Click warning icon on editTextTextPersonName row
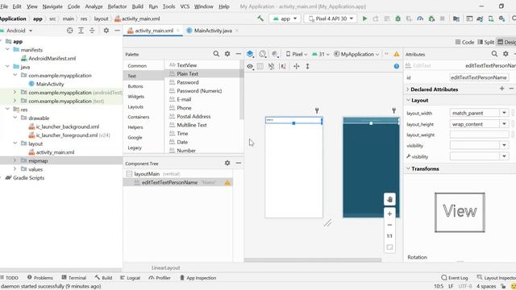Image resolution: width=516 pixels, height=290 pixels. (x=227, y=183)
